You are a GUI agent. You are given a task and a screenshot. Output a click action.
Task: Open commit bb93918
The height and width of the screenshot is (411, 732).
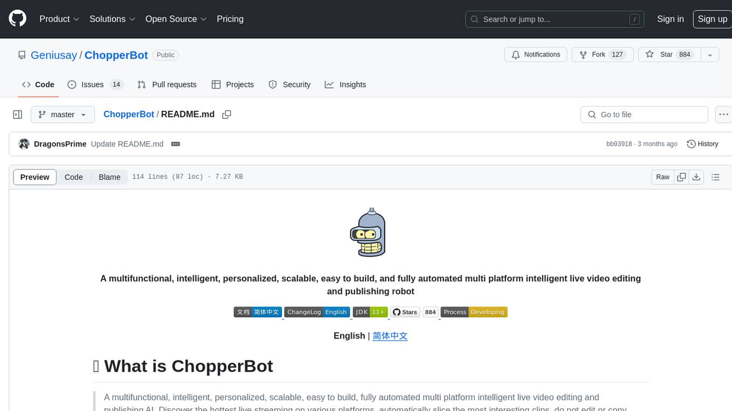pos(619,144)
